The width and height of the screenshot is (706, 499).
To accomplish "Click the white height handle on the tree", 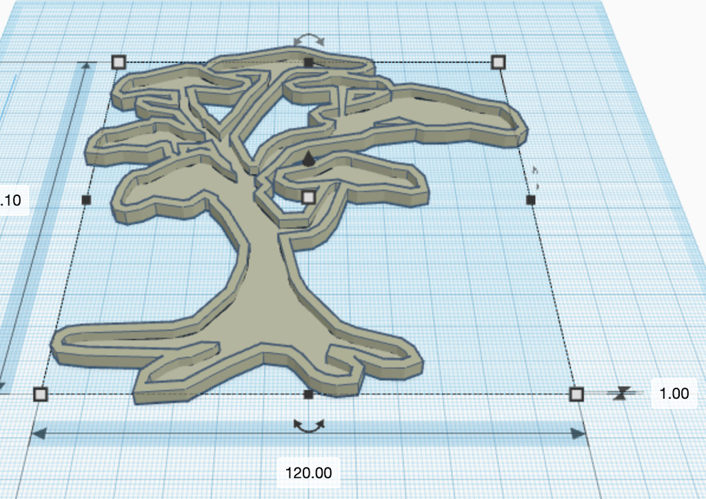I will pos(308,197).
